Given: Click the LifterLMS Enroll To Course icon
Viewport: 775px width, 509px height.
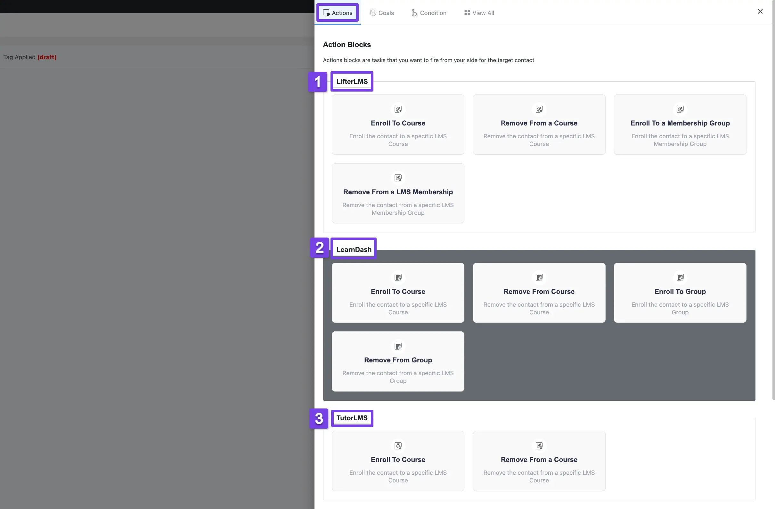Looking at the screenshot, I should pos(398,109).
